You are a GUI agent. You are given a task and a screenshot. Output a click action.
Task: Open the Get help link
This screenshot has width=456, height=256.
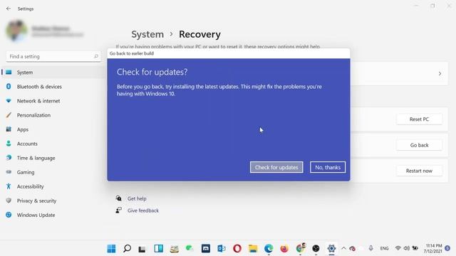137,199
